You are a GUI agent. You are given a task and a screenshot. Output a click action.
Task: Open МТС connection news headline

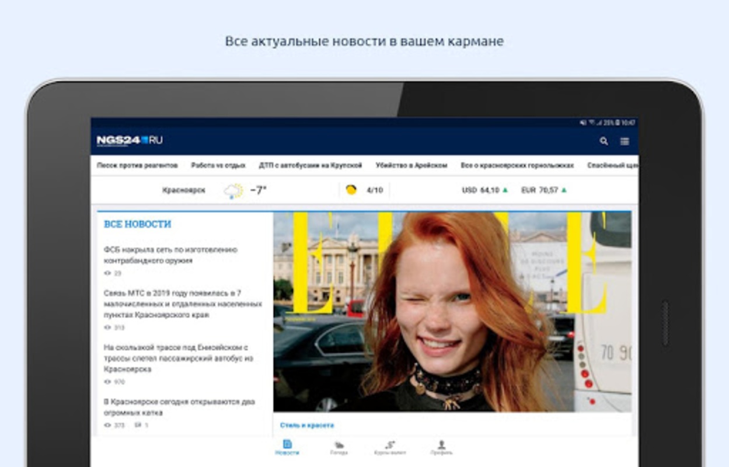(183, 304)
